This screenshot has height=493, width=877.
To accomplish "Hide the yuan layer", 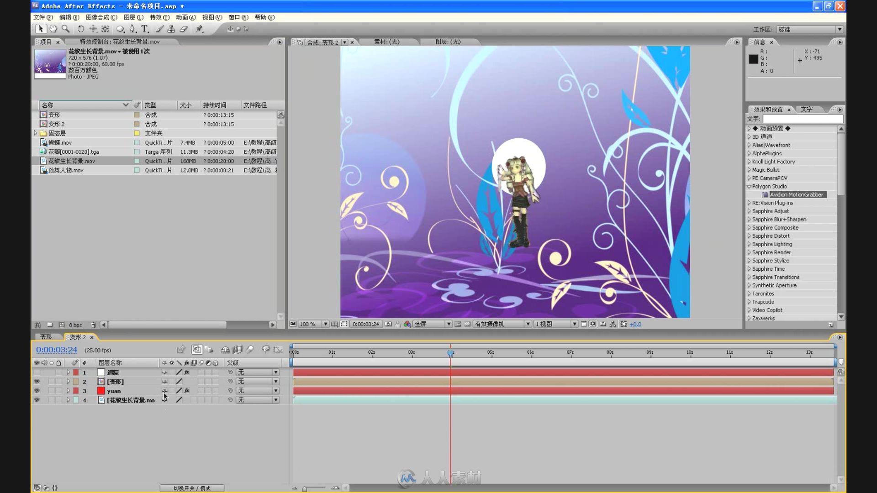I will 37,391.
